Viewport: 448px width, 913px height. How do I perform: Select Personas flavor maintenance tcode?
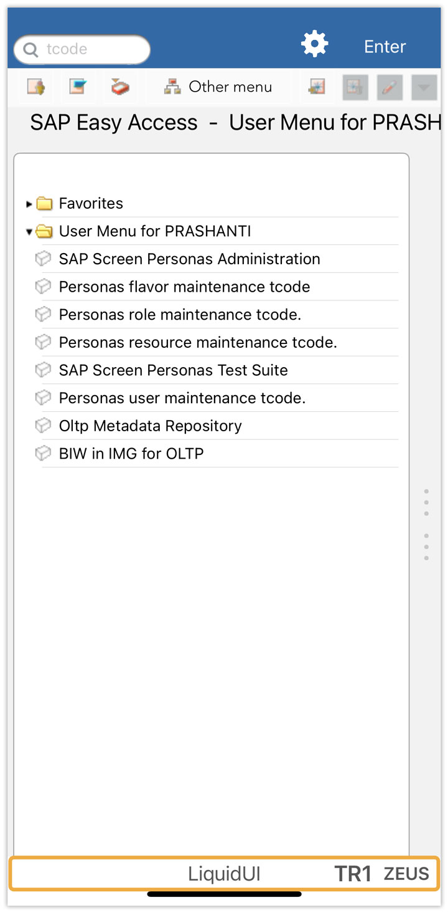point(184,287)
